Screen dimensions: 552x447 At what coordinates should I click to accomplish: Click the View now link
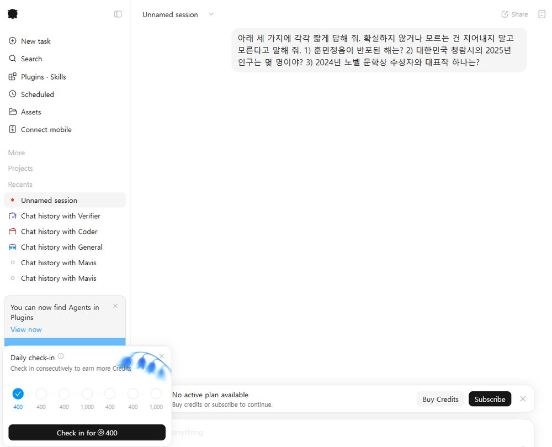(26, 330)
